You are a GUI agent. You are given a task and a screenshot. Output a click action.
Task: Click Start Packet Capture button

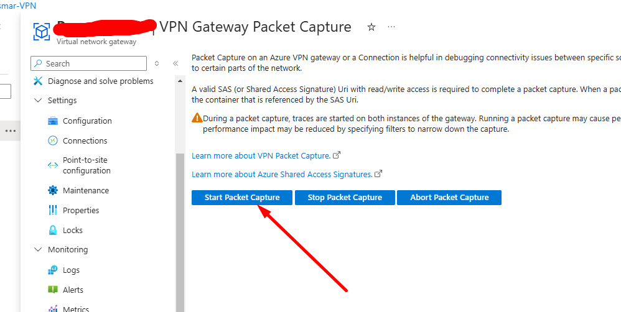pyautogui.click(x=242, y=197)
